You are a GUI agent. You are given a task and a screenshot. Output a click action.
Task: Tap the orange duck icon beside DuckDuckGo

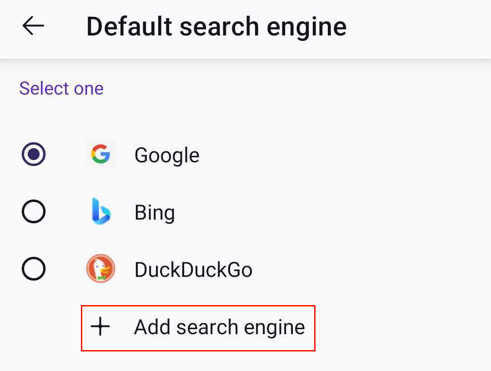coord(100,269)
